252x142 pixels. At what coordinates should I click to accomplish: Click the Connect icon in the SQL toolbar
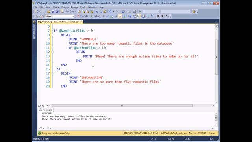pos(37,16)
